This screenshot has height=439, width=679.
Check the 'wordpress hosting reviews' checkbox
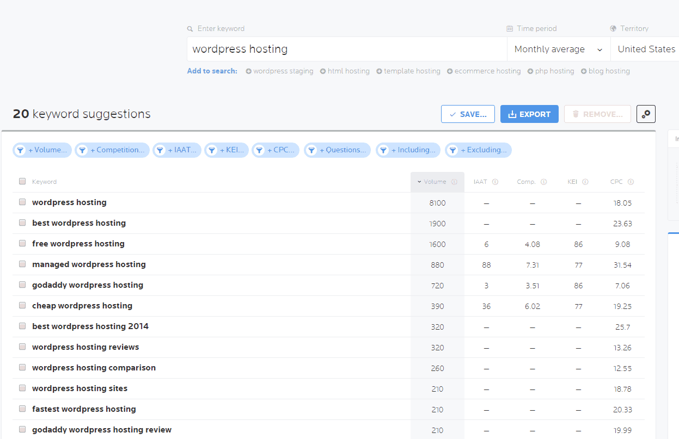coord(22,347)
